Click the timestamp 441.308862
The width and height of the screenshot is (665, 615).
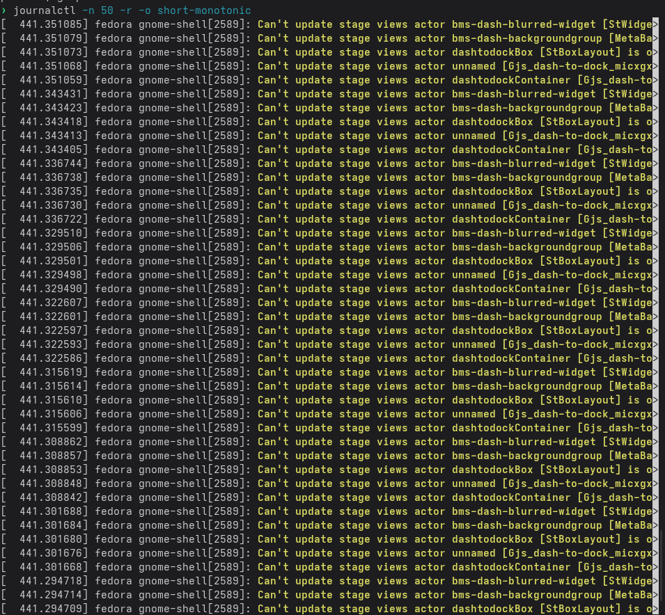tap(51, 442)
